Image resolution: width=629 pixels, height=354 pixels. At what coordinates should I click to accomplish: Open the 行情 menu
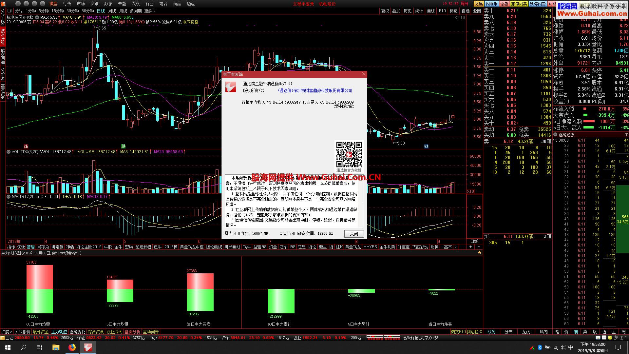67,4
